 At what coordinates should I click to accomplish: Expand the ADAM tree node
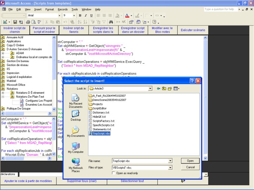click(x=3, y=53)
